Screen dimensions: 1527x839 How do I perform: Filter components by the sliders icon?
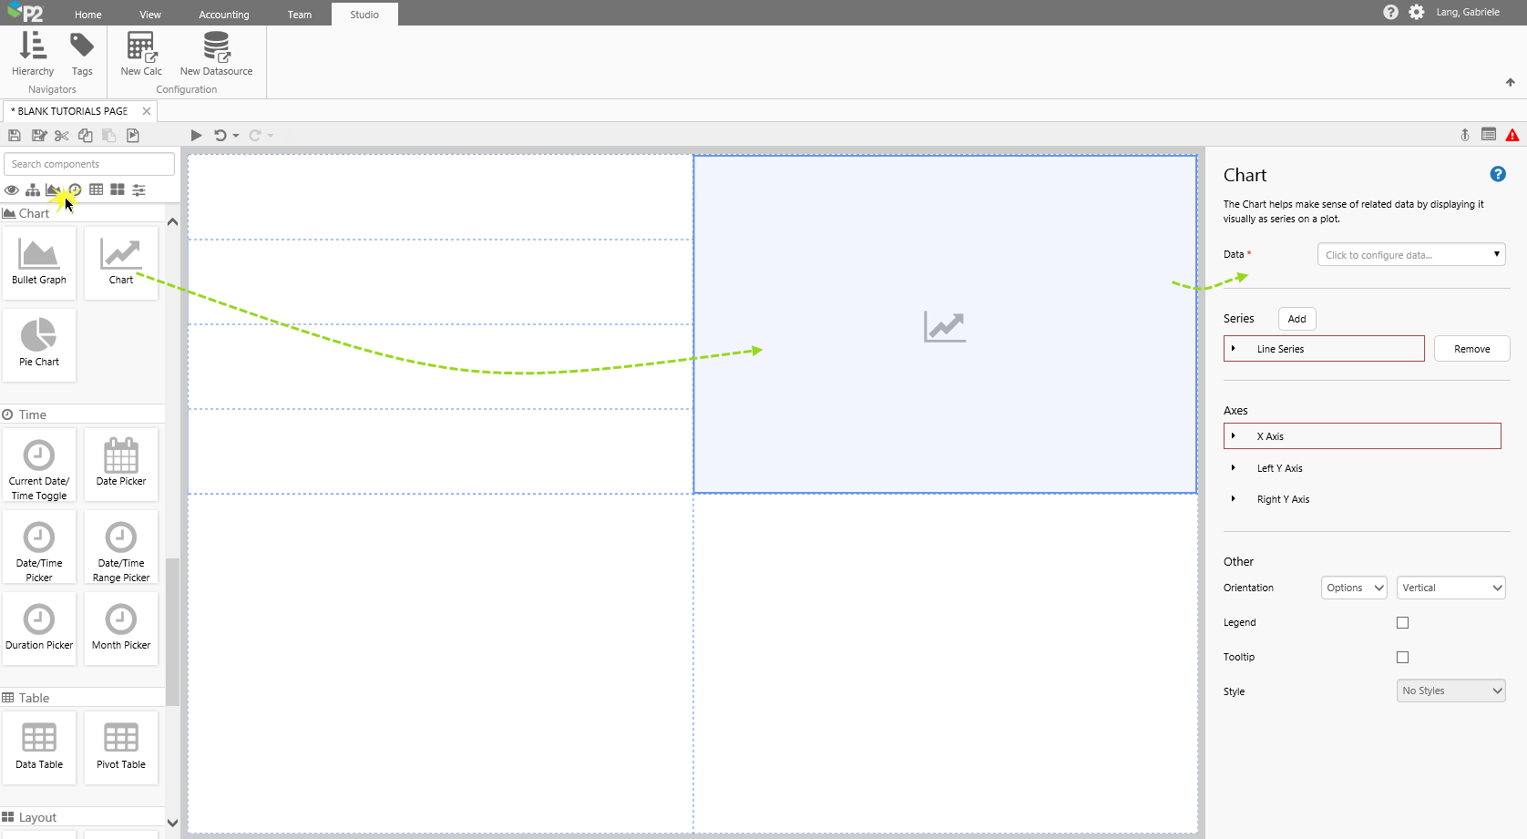point(138,189)
